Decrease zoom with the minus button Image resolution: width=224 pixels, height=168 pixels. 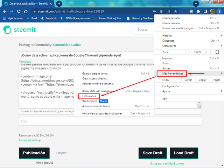[x=189, y=52]
